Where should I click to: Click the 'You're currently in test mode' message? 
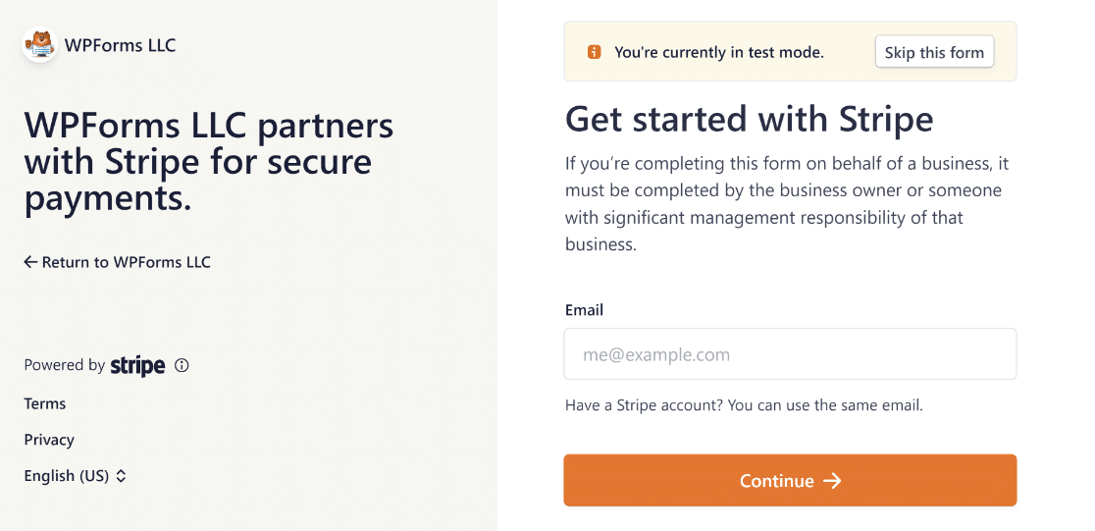719,52
